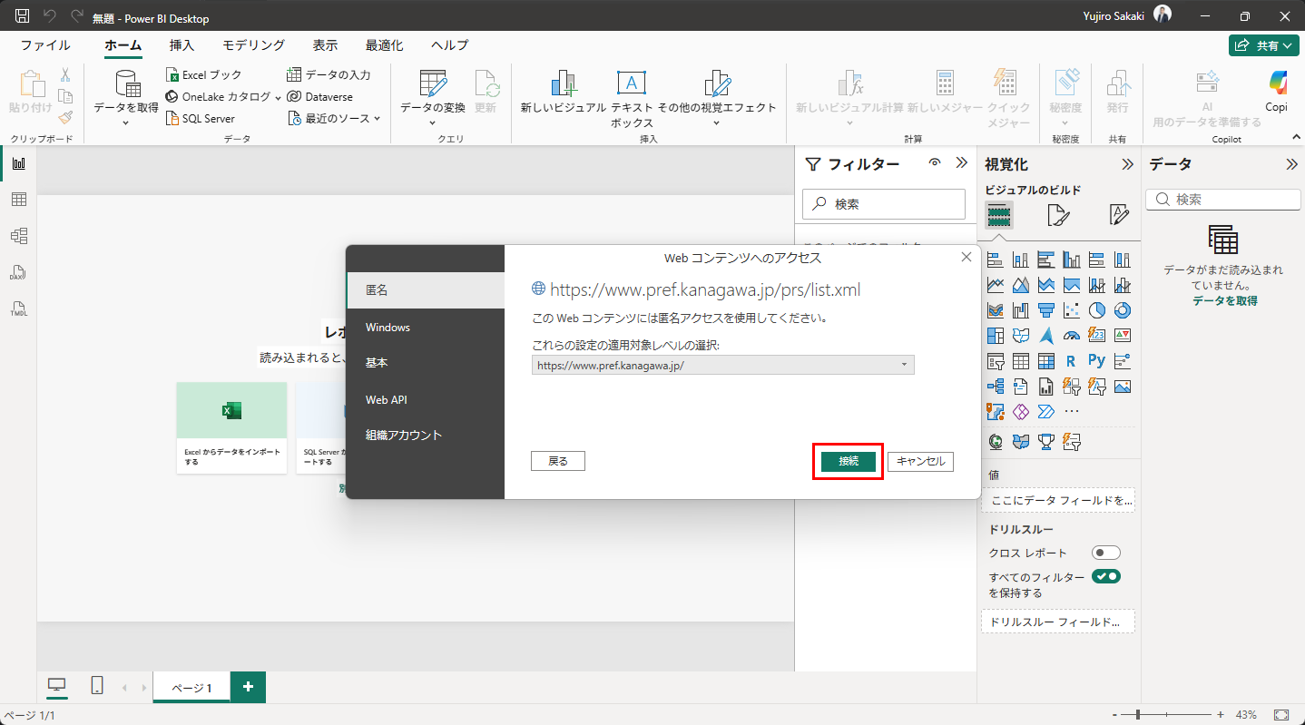Collapse the ribbon with the chevron

click(x=1295, y=136)
